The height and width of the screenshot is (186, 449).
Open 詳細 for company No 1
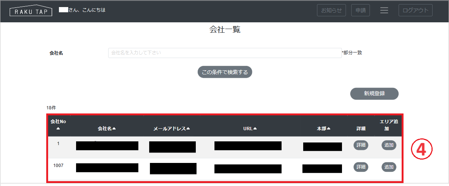pyautogui.click(x=361, y=145)
